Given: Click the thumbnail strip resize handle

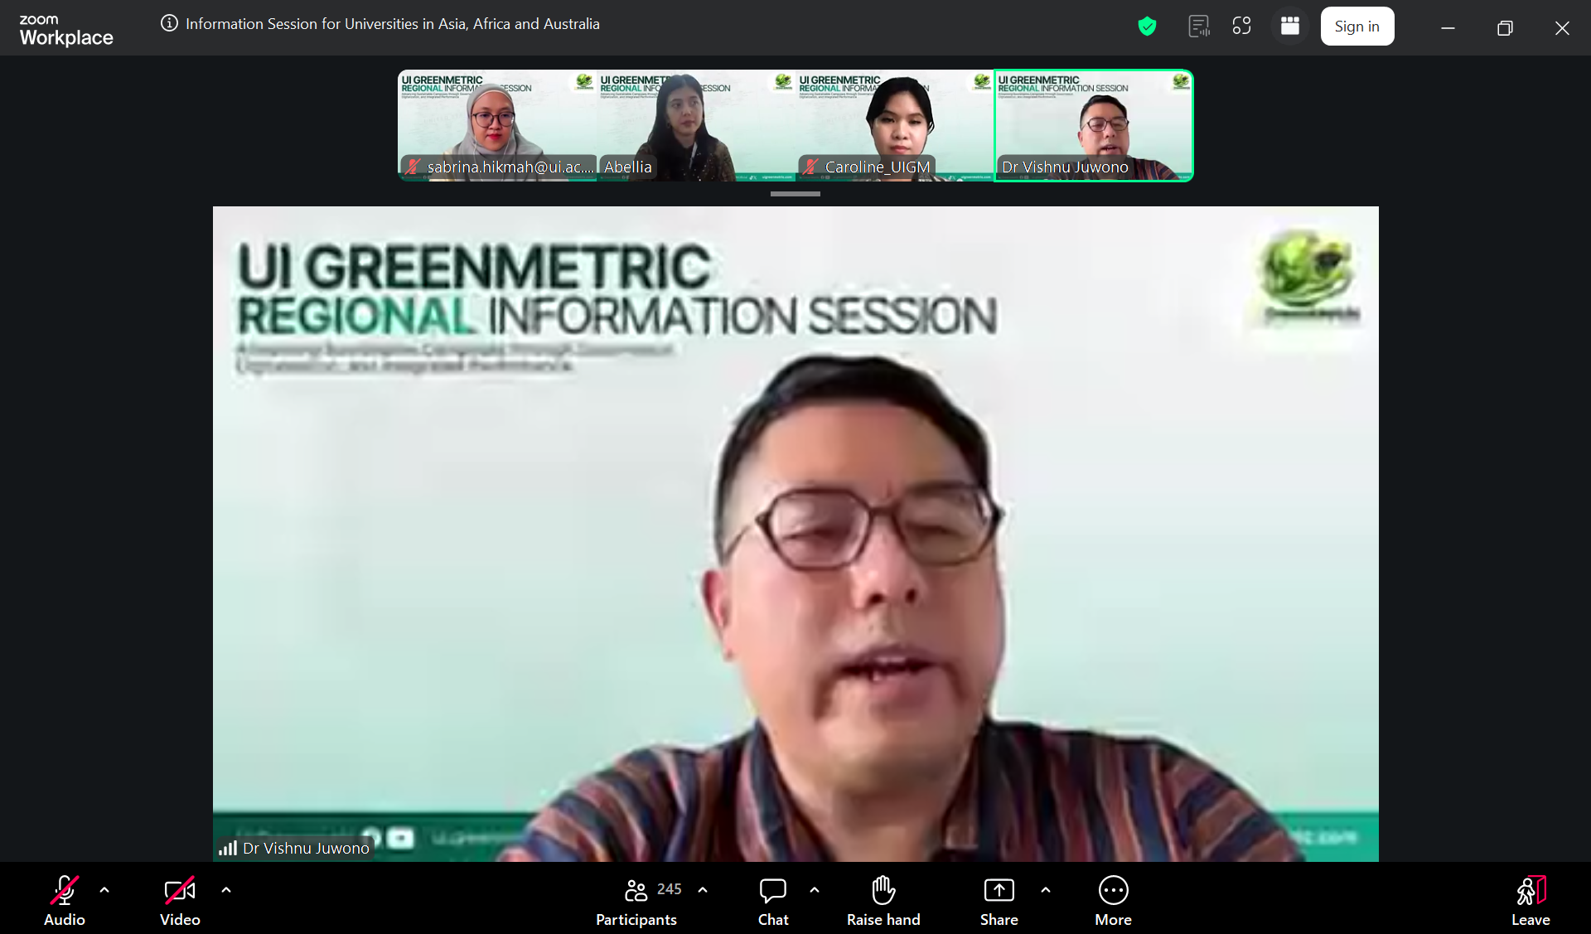Looking at the screenshot, I should click(x=795, y=194).
